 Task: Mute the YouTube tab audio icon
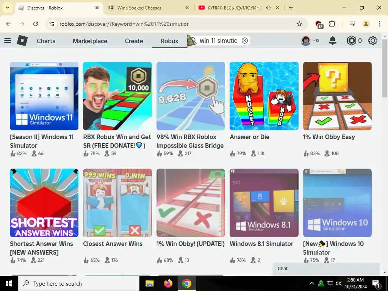tap(268, 8)
